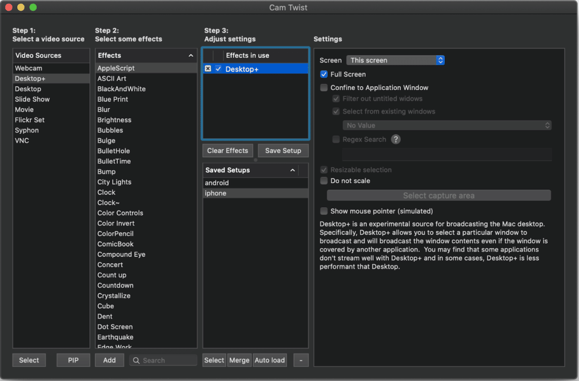Remove Desktop+ effect with X icon
The height and width of the screenshot is (381, 579).
[208, 69]
